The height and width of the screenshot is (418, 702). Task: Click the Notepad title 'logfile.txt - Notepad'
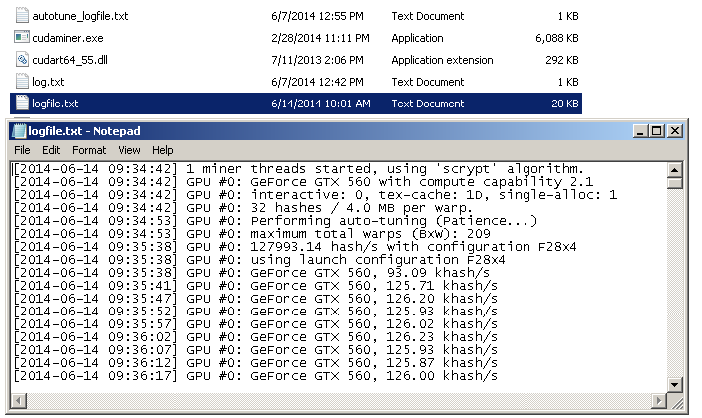pos(84,131)
